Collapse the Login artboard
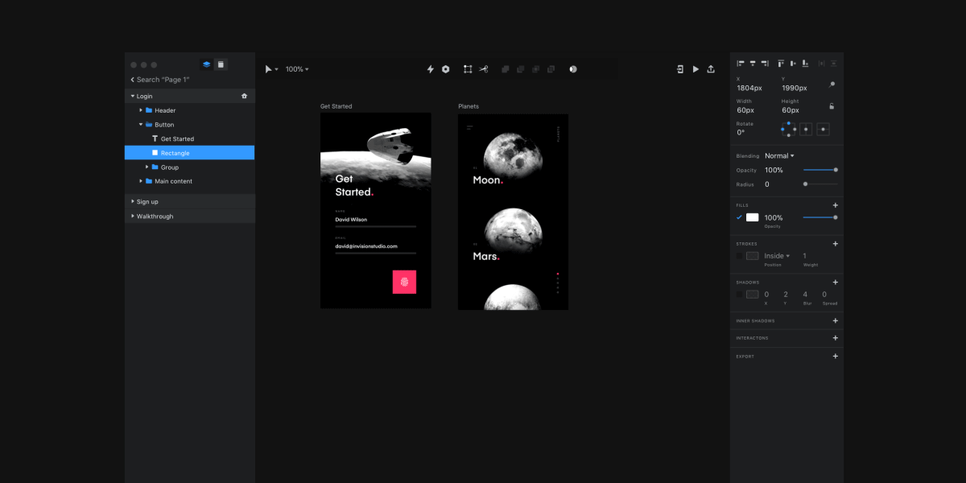 tap(133, 96)
